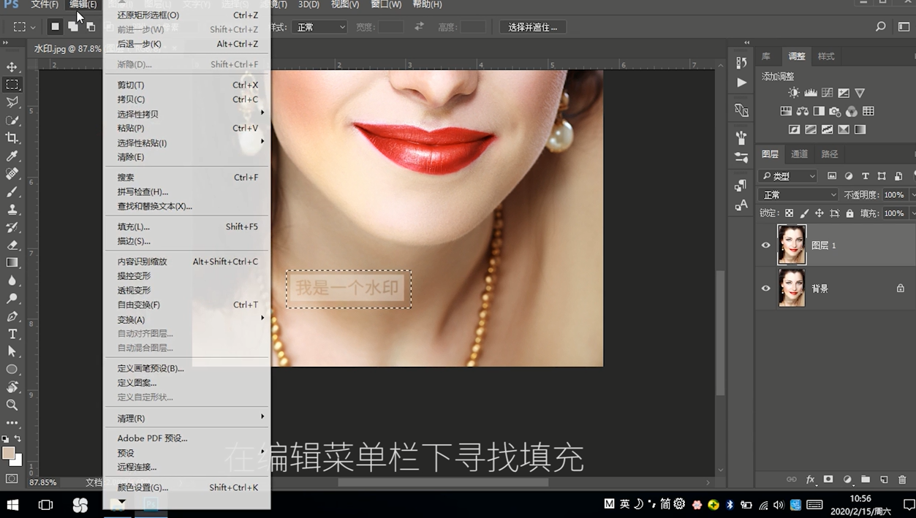Select the Clone Stamp tool
This screenshot has height=518, width=916.
12,209
